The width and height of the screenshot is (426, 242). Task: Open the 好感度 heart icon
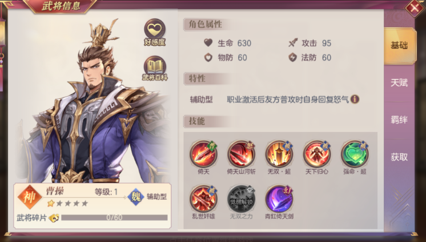(x=155, y=32)
